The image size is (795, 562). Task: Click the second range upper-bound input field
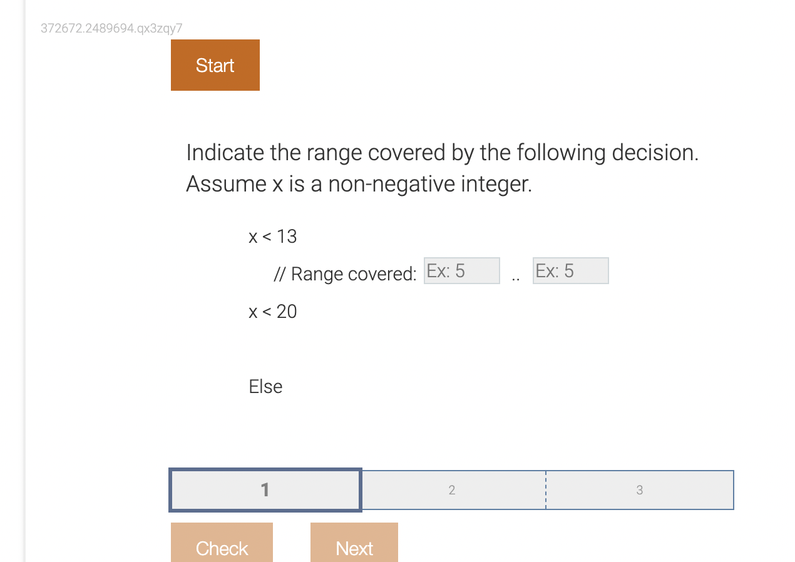(x=570, y=270)
